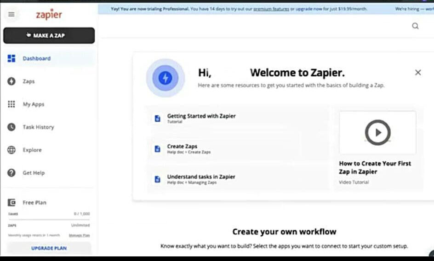Click the Free Plan label
This screenshot has height=261, width=434.
[x=34, y=203]
